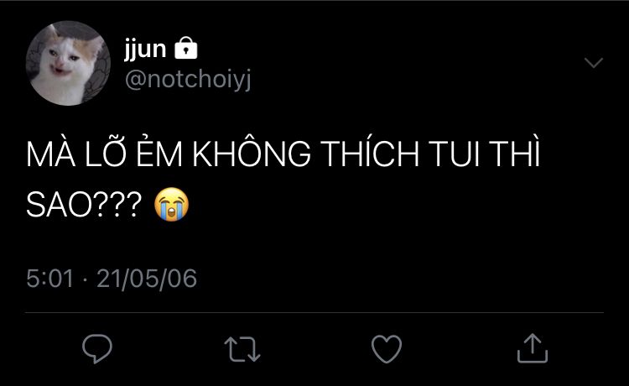
Task: Open the crying cat profile picture
Action: [x=68, y=63]
